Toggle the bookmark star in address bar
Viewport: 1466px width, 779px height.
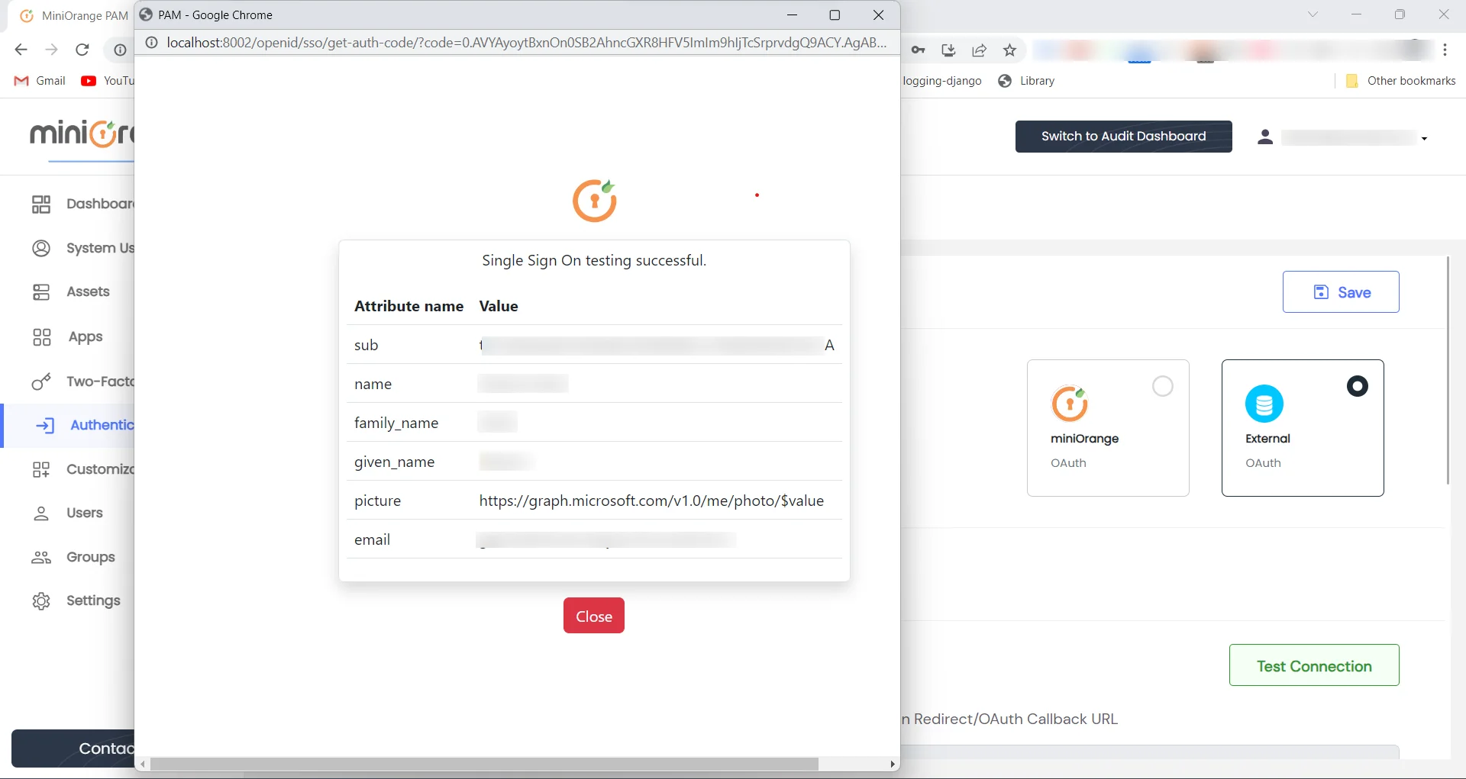pos(1009,50)
